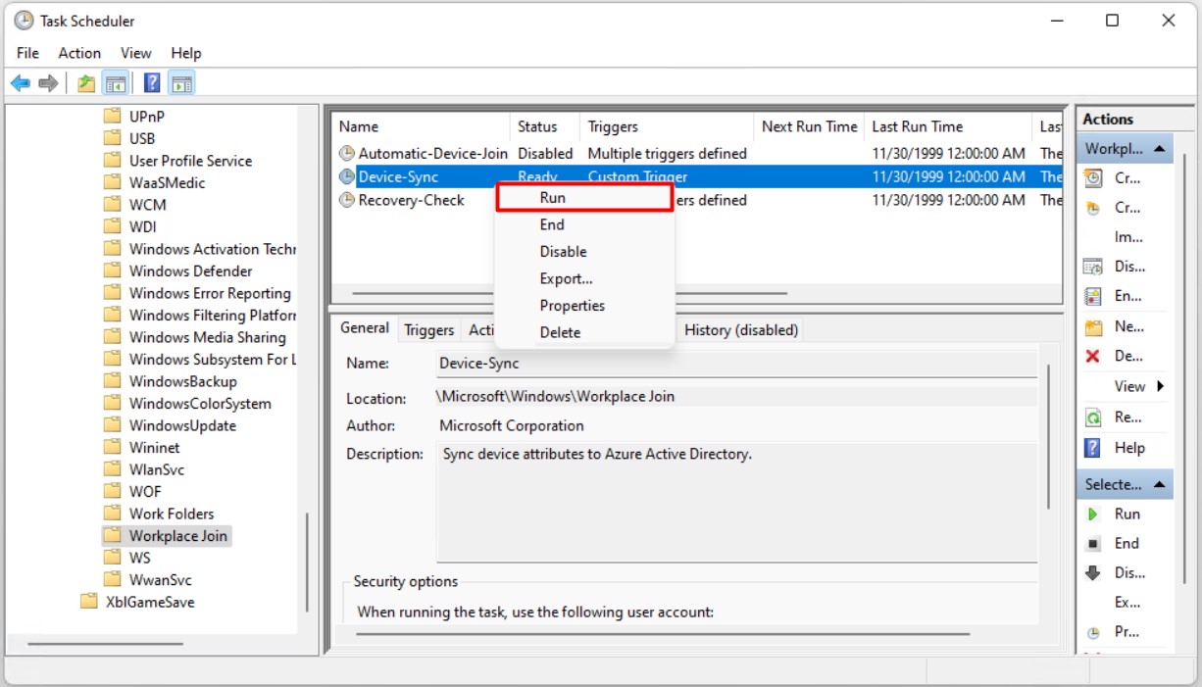The width and height of the screenshot is (1202, 687).
Task: Click the Task Scheduler title bar clock icon
Action: coord(24,21)
